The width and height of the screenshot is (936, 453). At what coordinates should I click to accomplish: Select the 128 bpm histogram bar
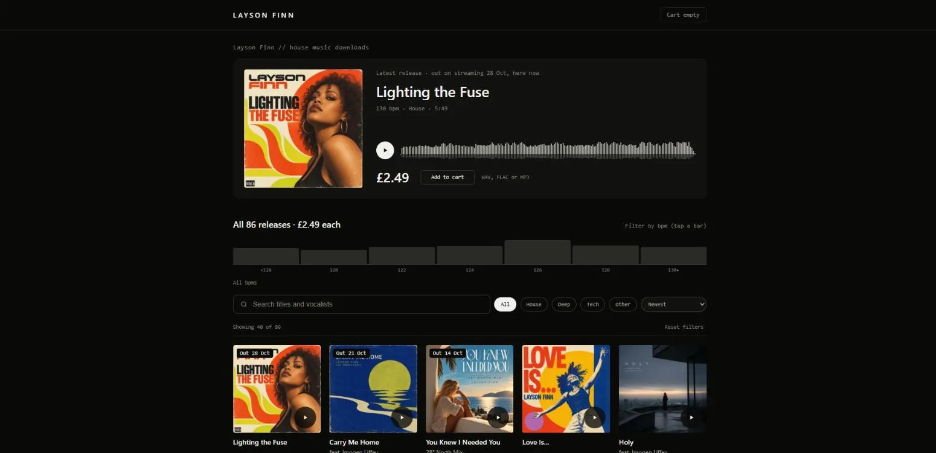click(x=606, y=255)
